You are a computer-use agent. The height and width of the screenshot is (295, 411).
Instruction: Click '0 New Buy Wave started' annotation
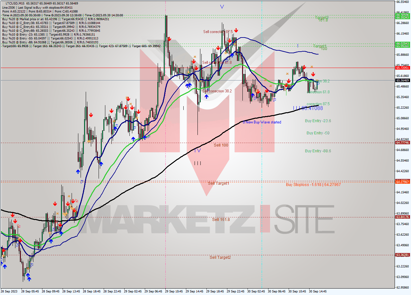click(262, 122)
